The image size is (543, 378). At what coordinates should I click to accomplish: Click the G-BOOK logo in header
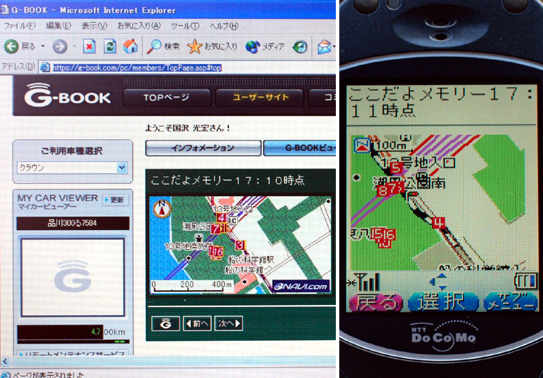click(x=67, y=94)
